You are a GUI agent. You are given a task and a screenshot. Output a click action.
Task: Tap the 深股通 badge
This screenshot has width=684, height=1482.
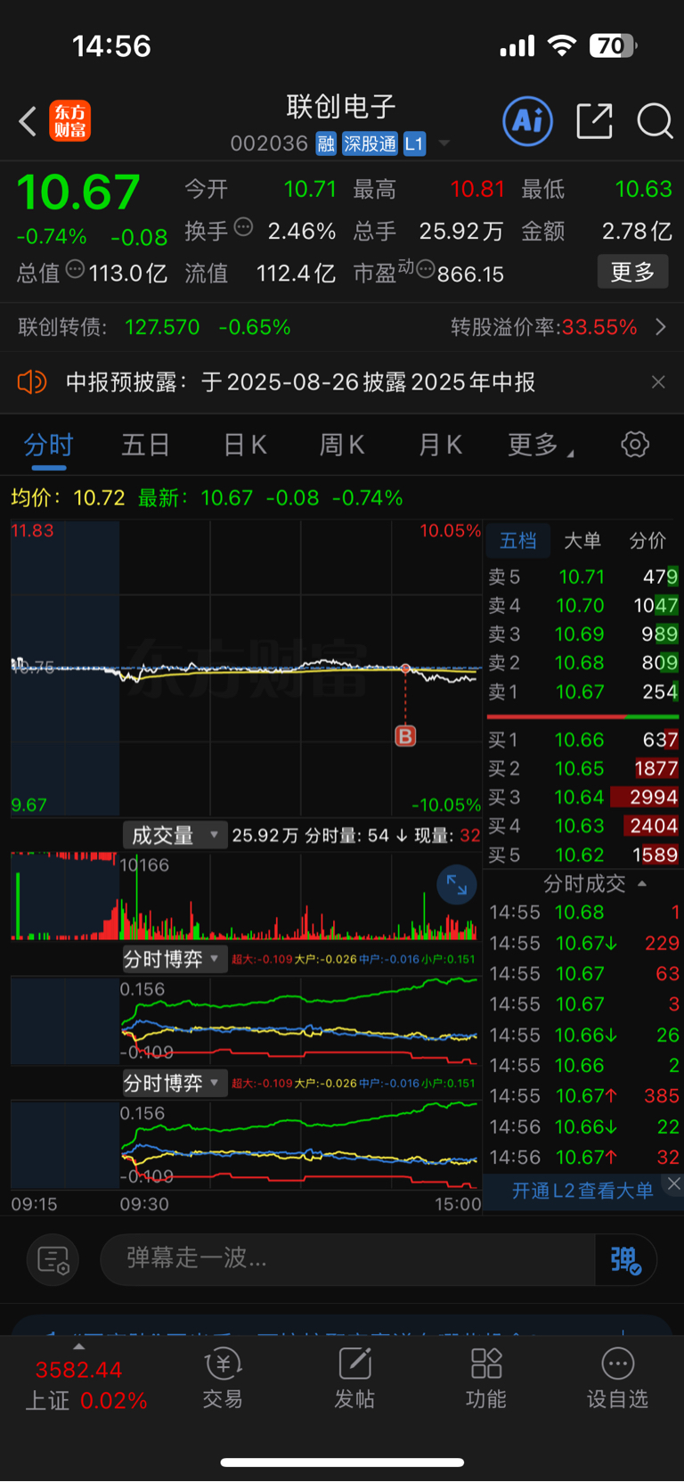pyautogui.click(x=370, y=143)
